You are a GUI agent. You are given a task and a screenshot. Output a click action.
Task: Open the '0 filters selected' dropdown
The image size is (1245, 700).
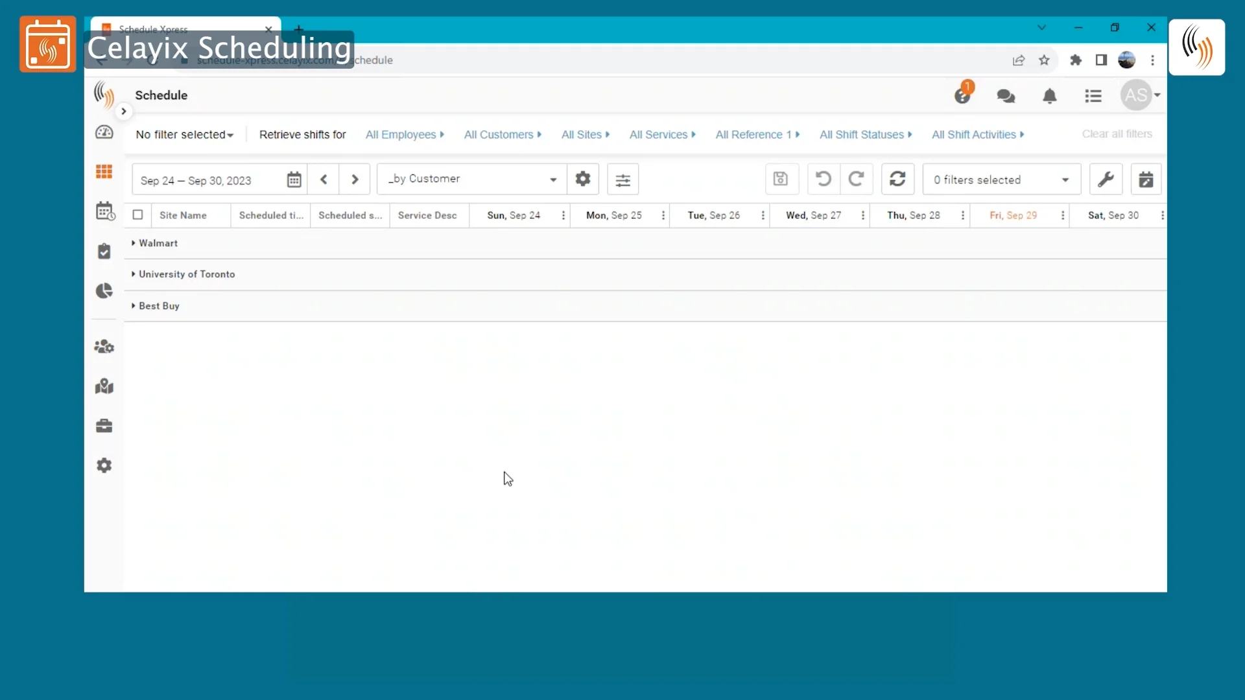tap(1000, 179)
